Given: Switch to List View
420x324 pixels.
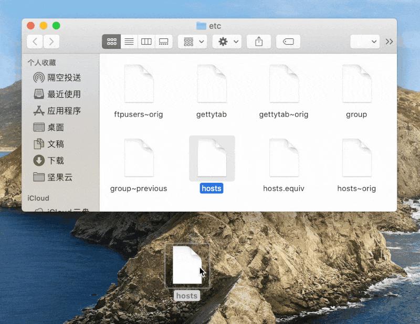Looking at the screenshot, I should [x=129, y=41].
